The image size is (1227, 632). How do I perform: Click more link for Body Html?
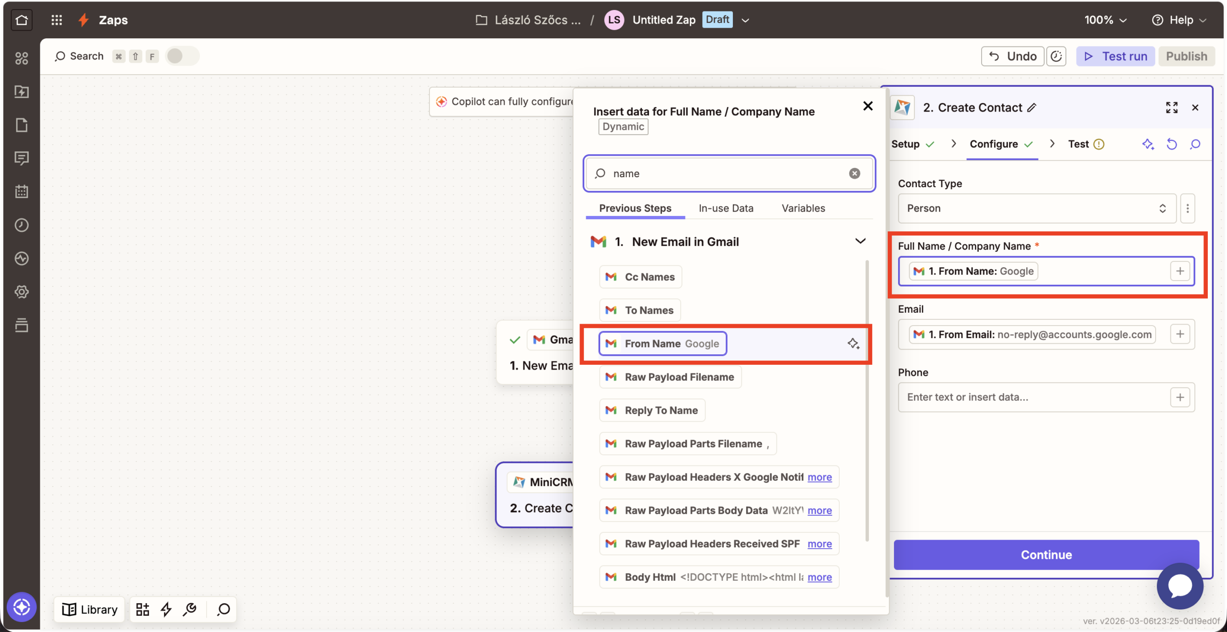819,577
